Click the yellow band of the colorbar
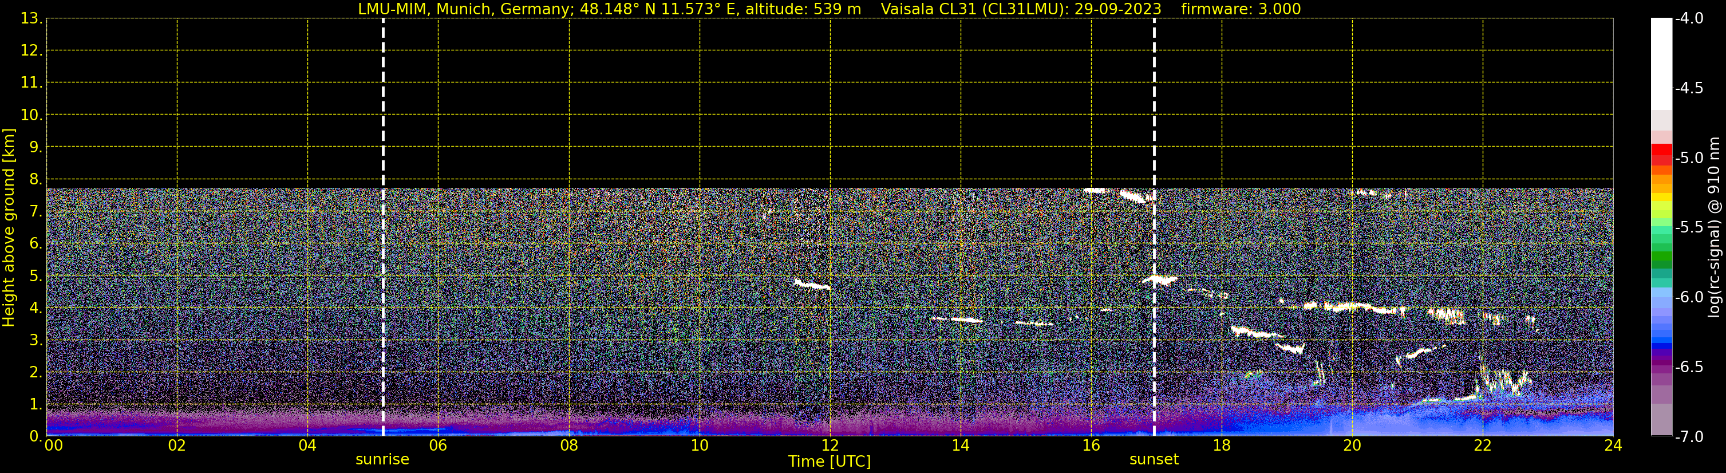The width and height of the screenshot is (1726, 473). [1662, 197]
